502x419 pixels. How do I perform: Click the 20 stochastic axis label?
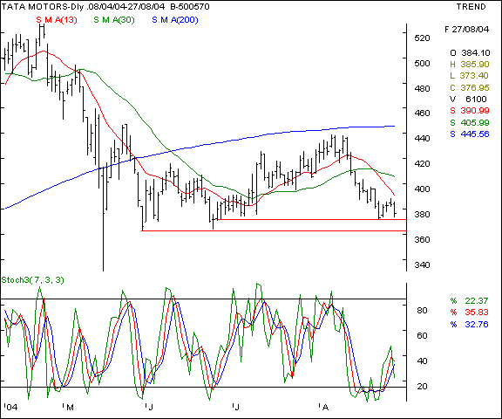coord(422,387)
